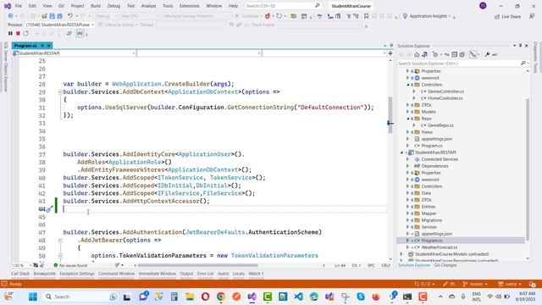Open the Breakpoints tab
Image resolution: width=542 pixels, height=305 pixels.
coord(44,274)
